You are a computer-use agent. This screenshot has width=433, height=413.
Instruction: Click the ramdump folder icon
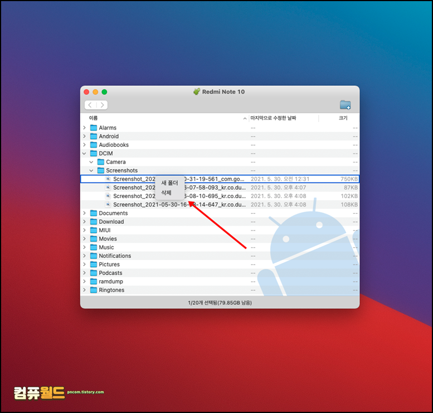(x=94, y=282)
